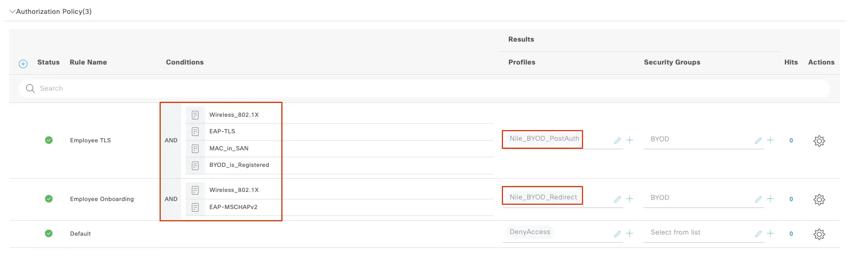Open actions gear for Employee Onboarding

[x=819, y=199]
